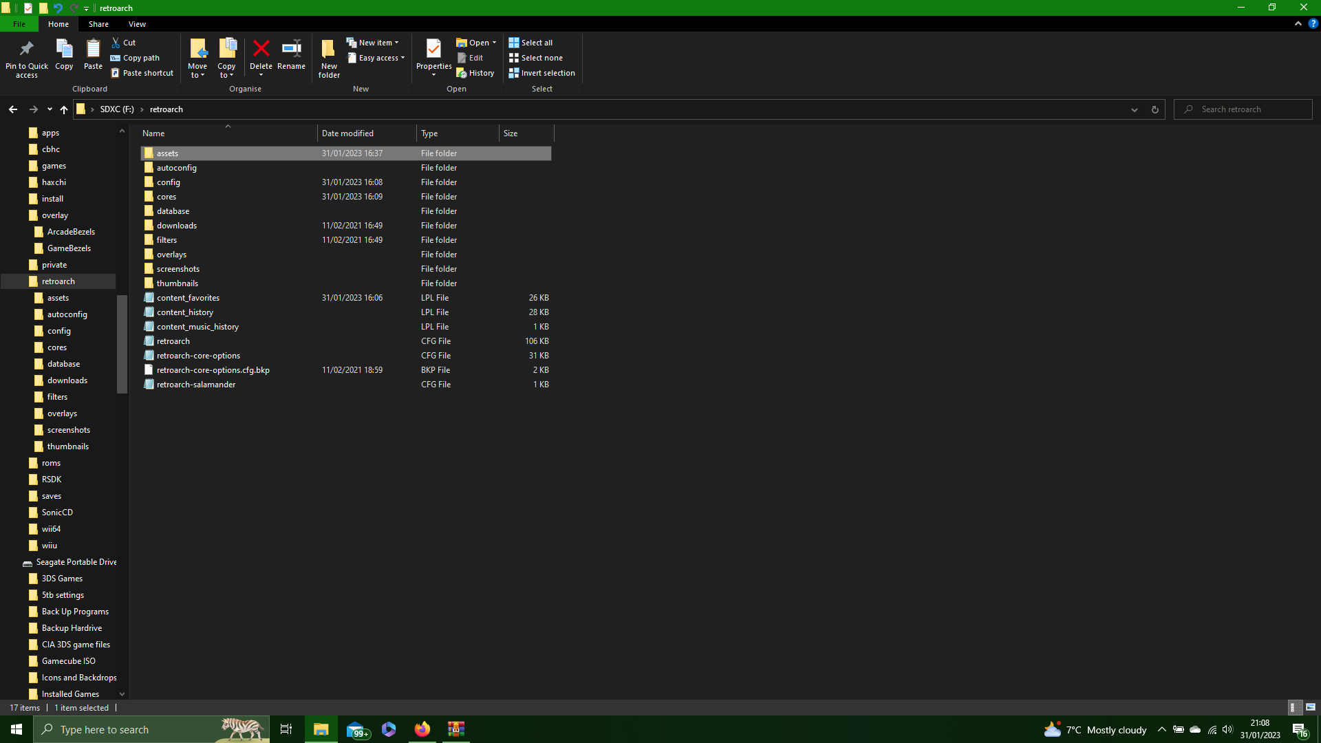Open the clock and calendar flyout
Screen dimensions: 1321x743
pyautogui.click(x=1260, y=729)
